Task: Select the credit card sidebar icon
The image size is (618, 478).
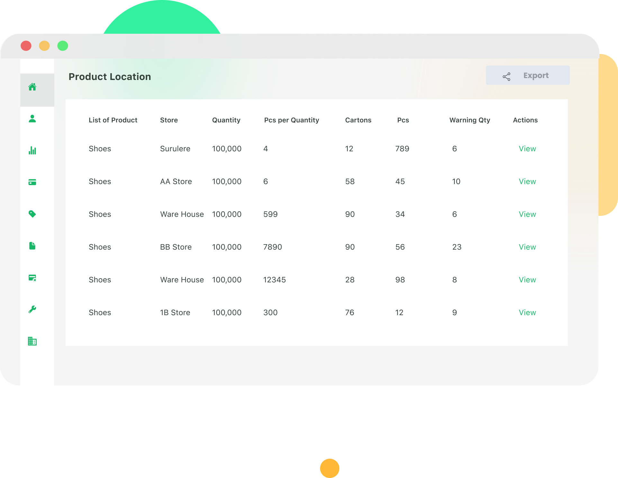Action: point(32,182)
